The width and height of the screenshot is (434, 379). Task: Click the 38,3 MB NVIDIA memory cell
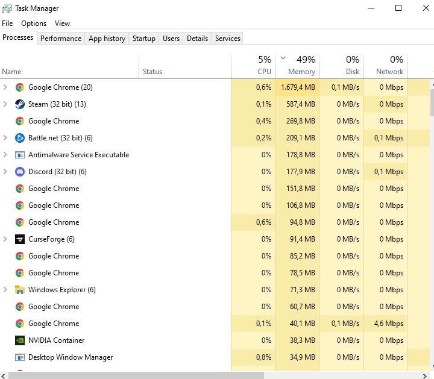[x=297, y=340]
